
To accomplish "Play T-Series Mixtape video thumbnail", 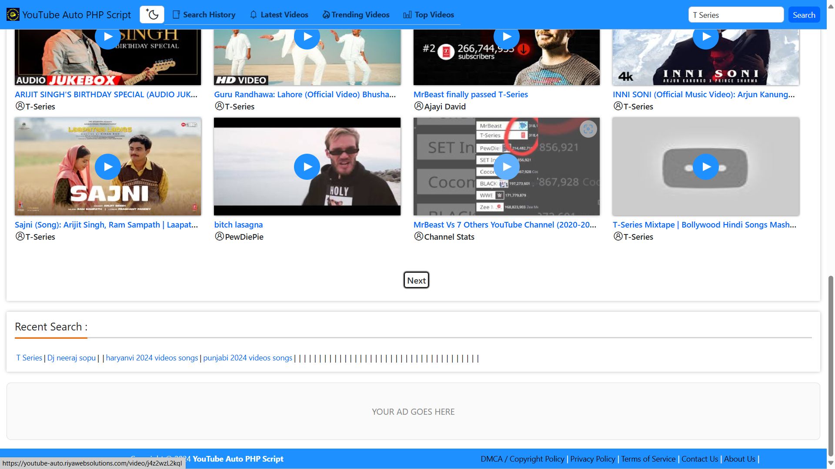I will [705, 167].
